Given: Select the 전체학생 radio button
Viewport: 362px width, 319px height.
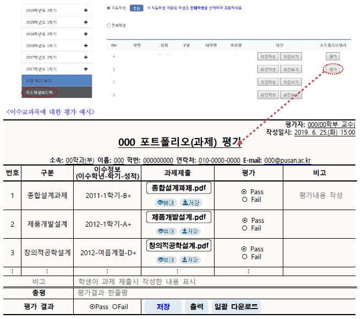Looking at the screenshot, I should pos(108,25).
